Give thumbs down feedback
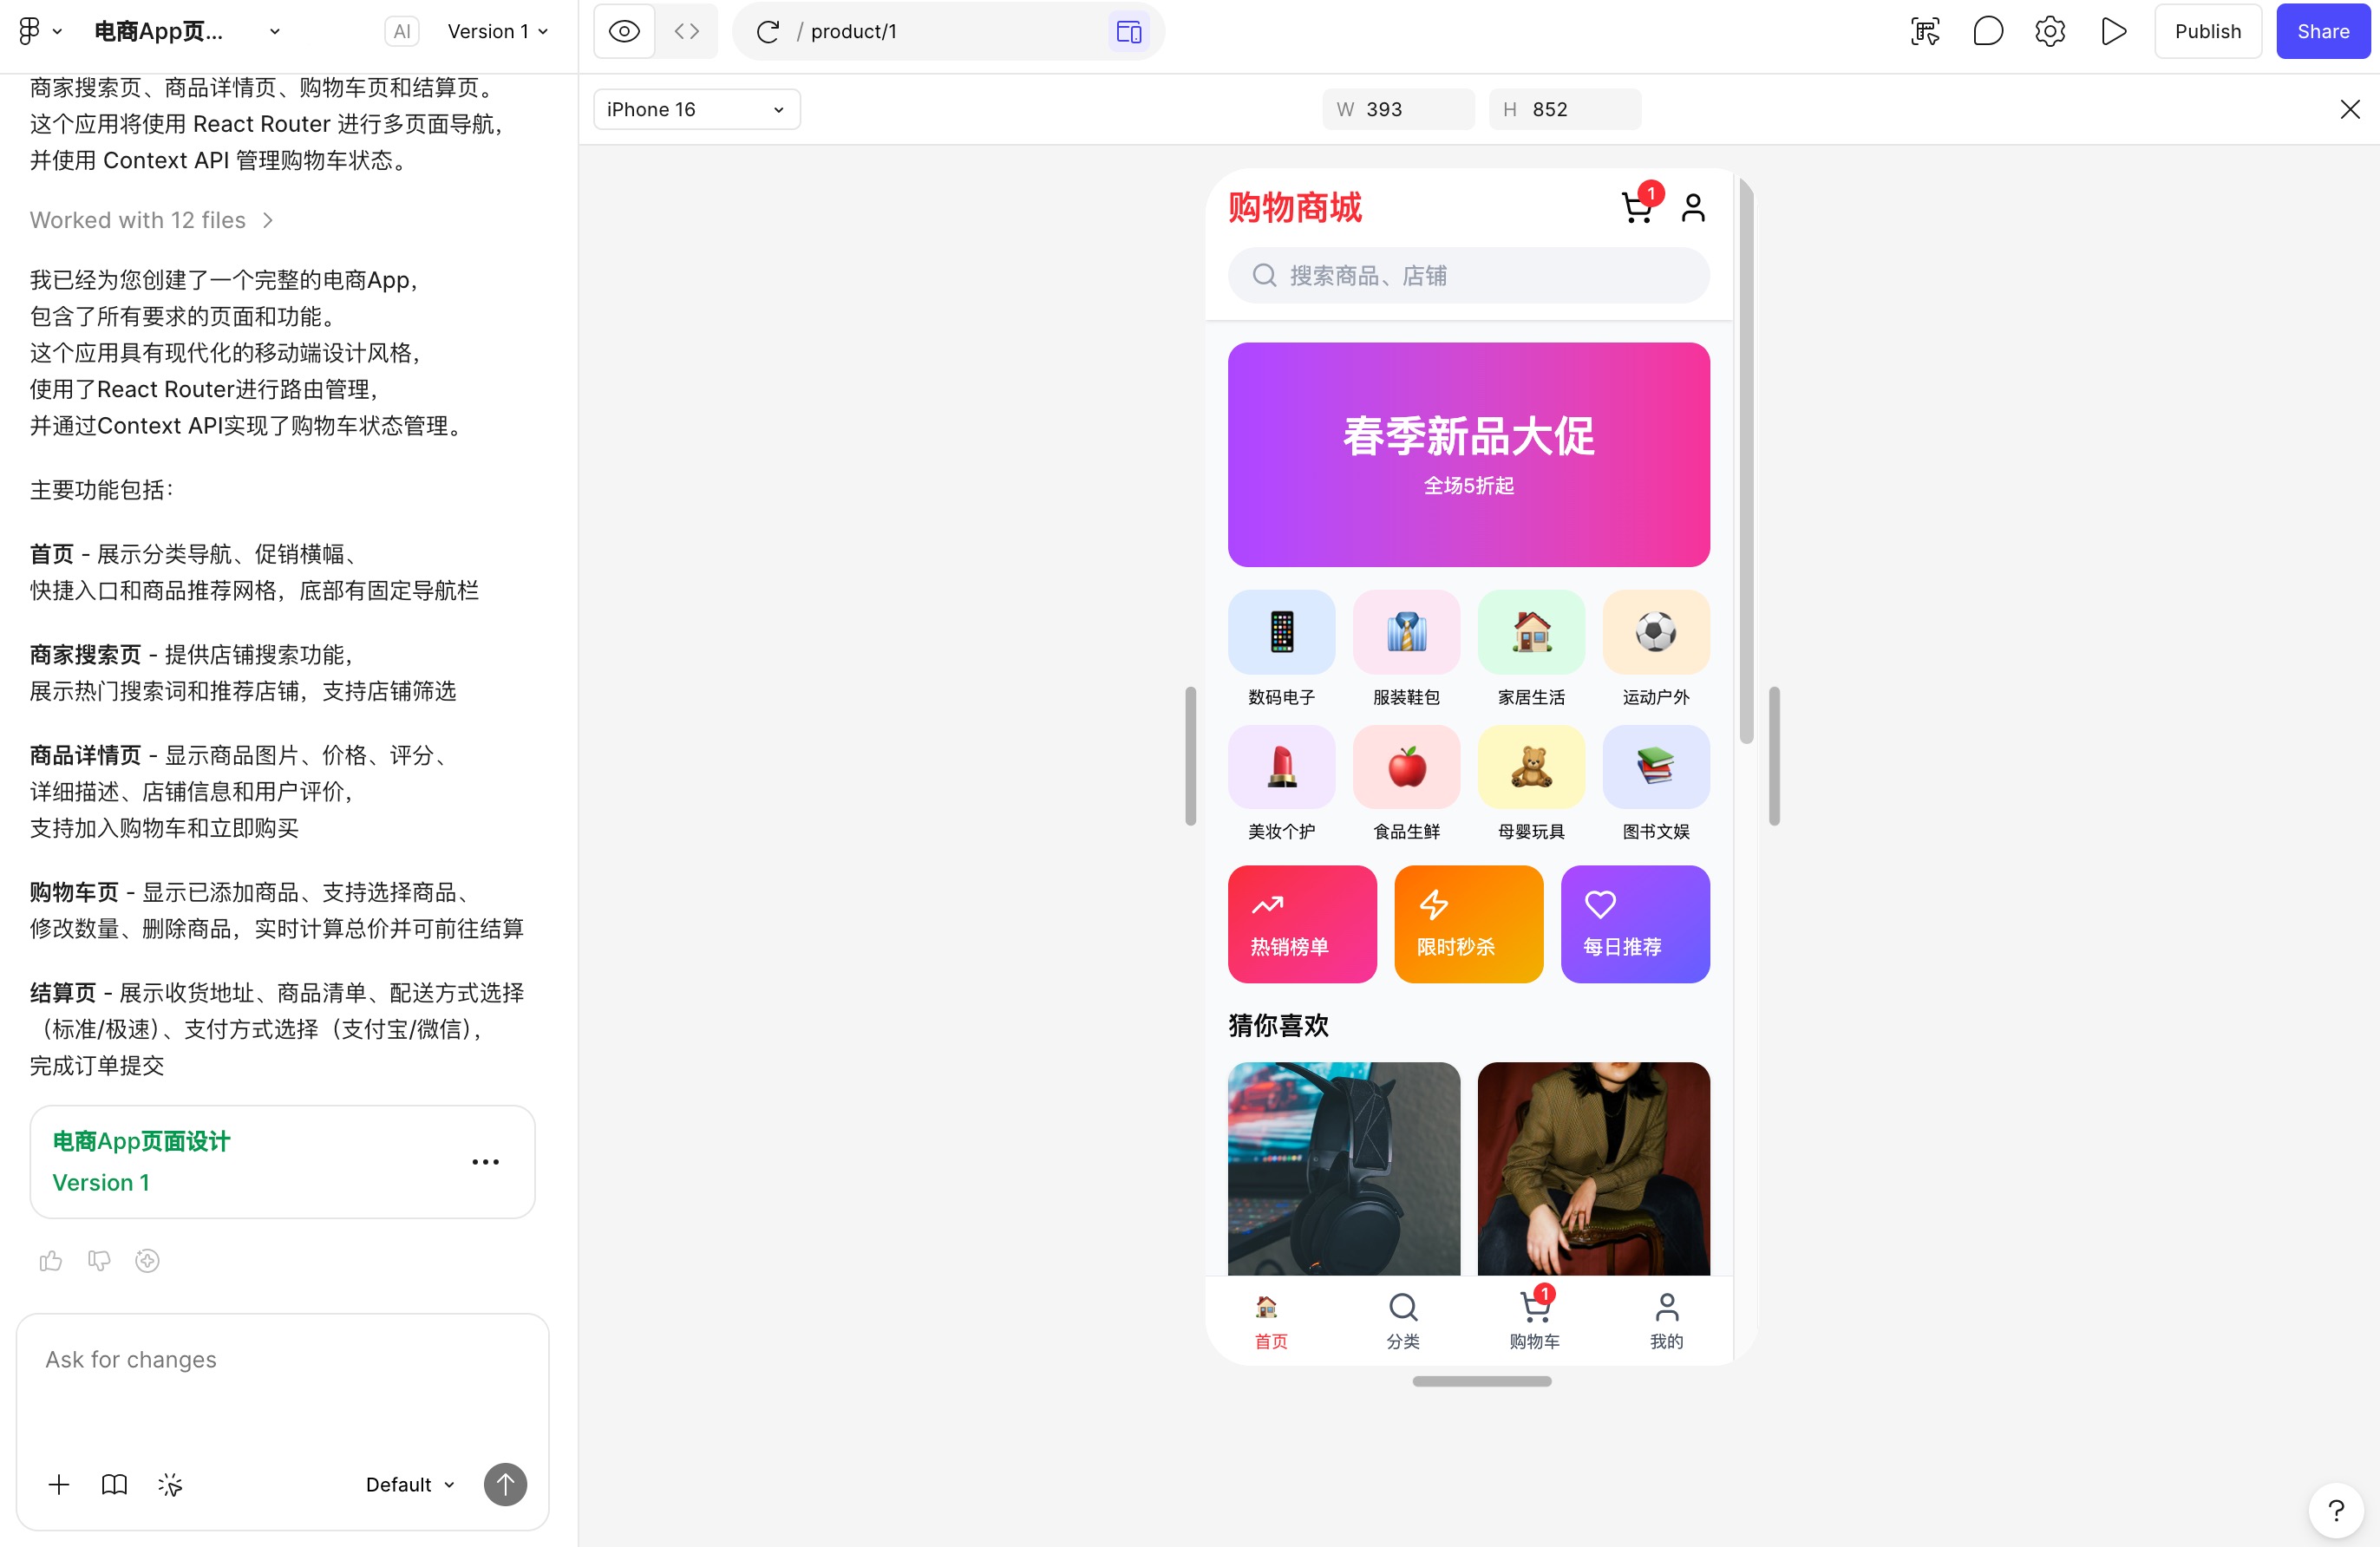 click(x=99, y=1261)
